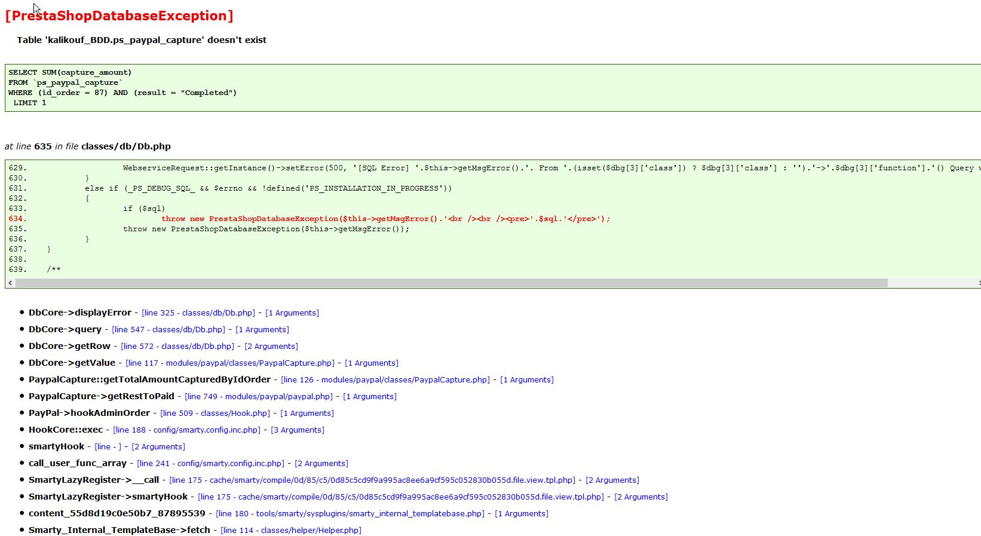This screenshot has height=536, width=981.
Task: Click the "WHERE (id_order = 87)" query line
Action: pyautogui.click(x=122, y=93)
